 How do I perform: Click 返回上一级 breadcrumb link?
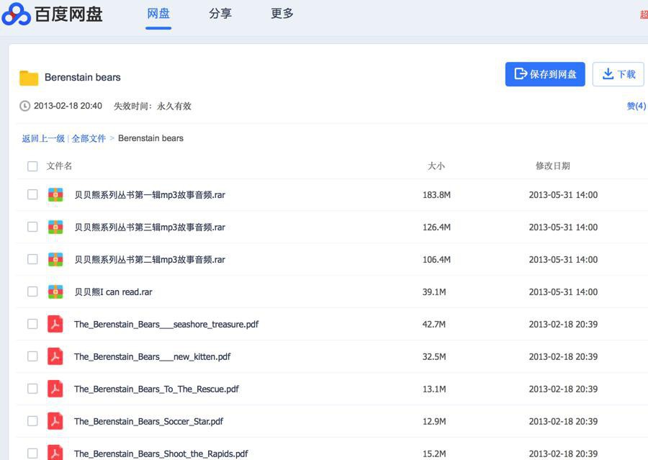pos(43,138)
